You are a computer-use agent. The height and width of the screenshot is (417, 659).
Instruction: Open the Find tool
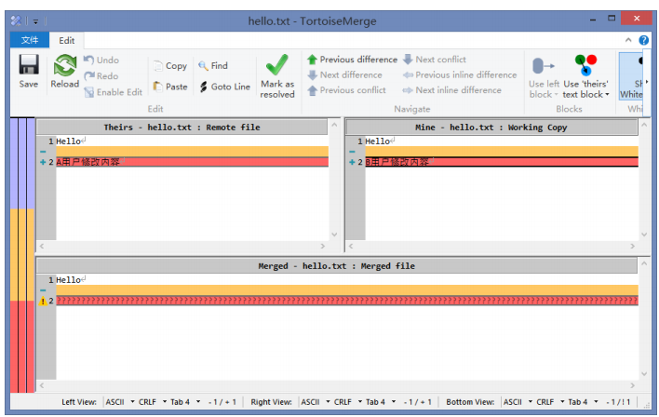point(213,65)
